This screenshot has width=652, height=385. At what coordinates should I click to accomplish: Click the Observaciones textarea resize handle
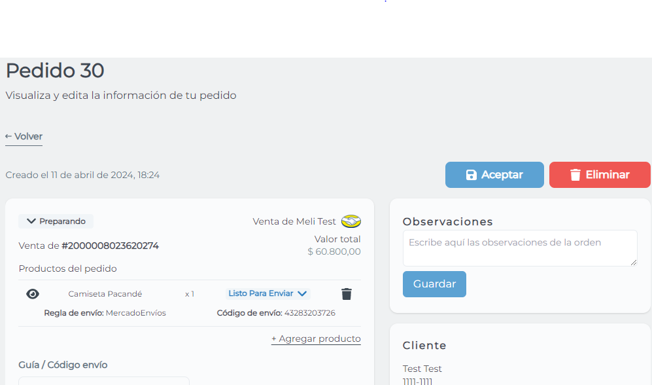(x=633, y=262)
